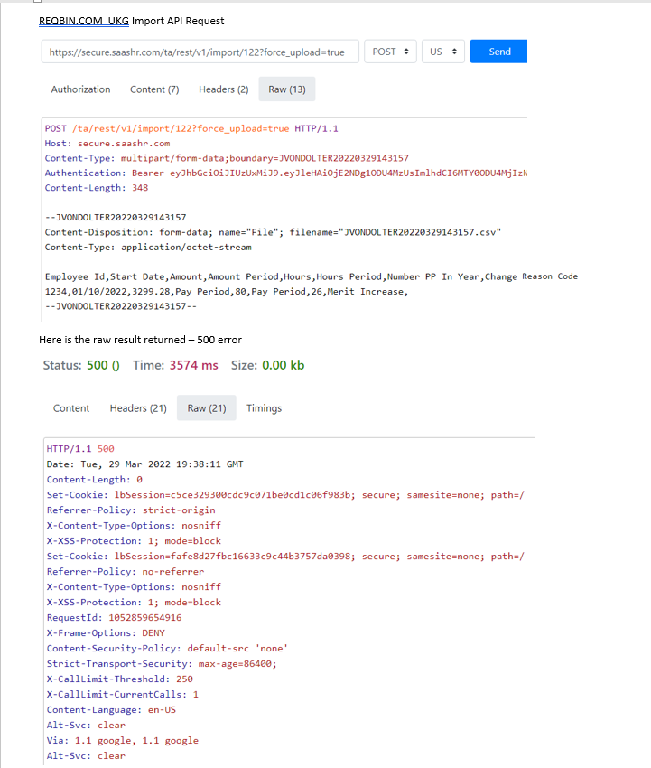Image resolution: width=651 pixels, height=768 pixels.
Task: Click the Set-Cookie lbSession=fafe line
Action: coord(285,557)
